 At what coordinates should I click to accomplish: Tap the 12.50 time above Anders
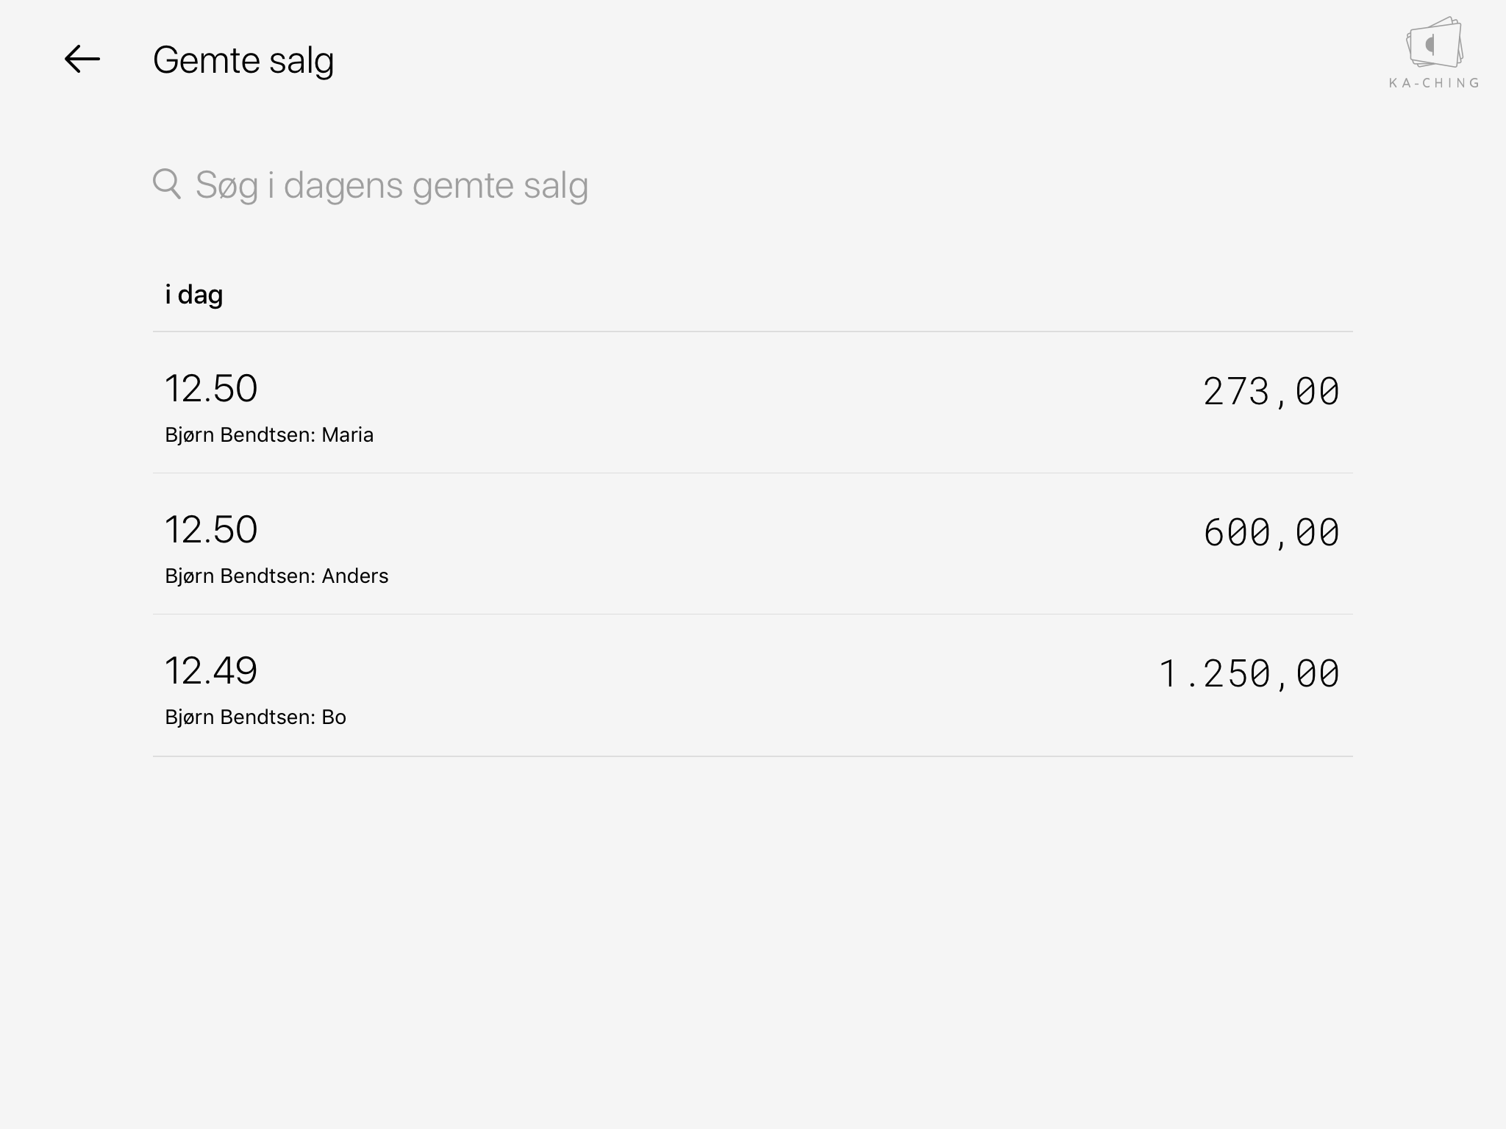tap(211, 530)
